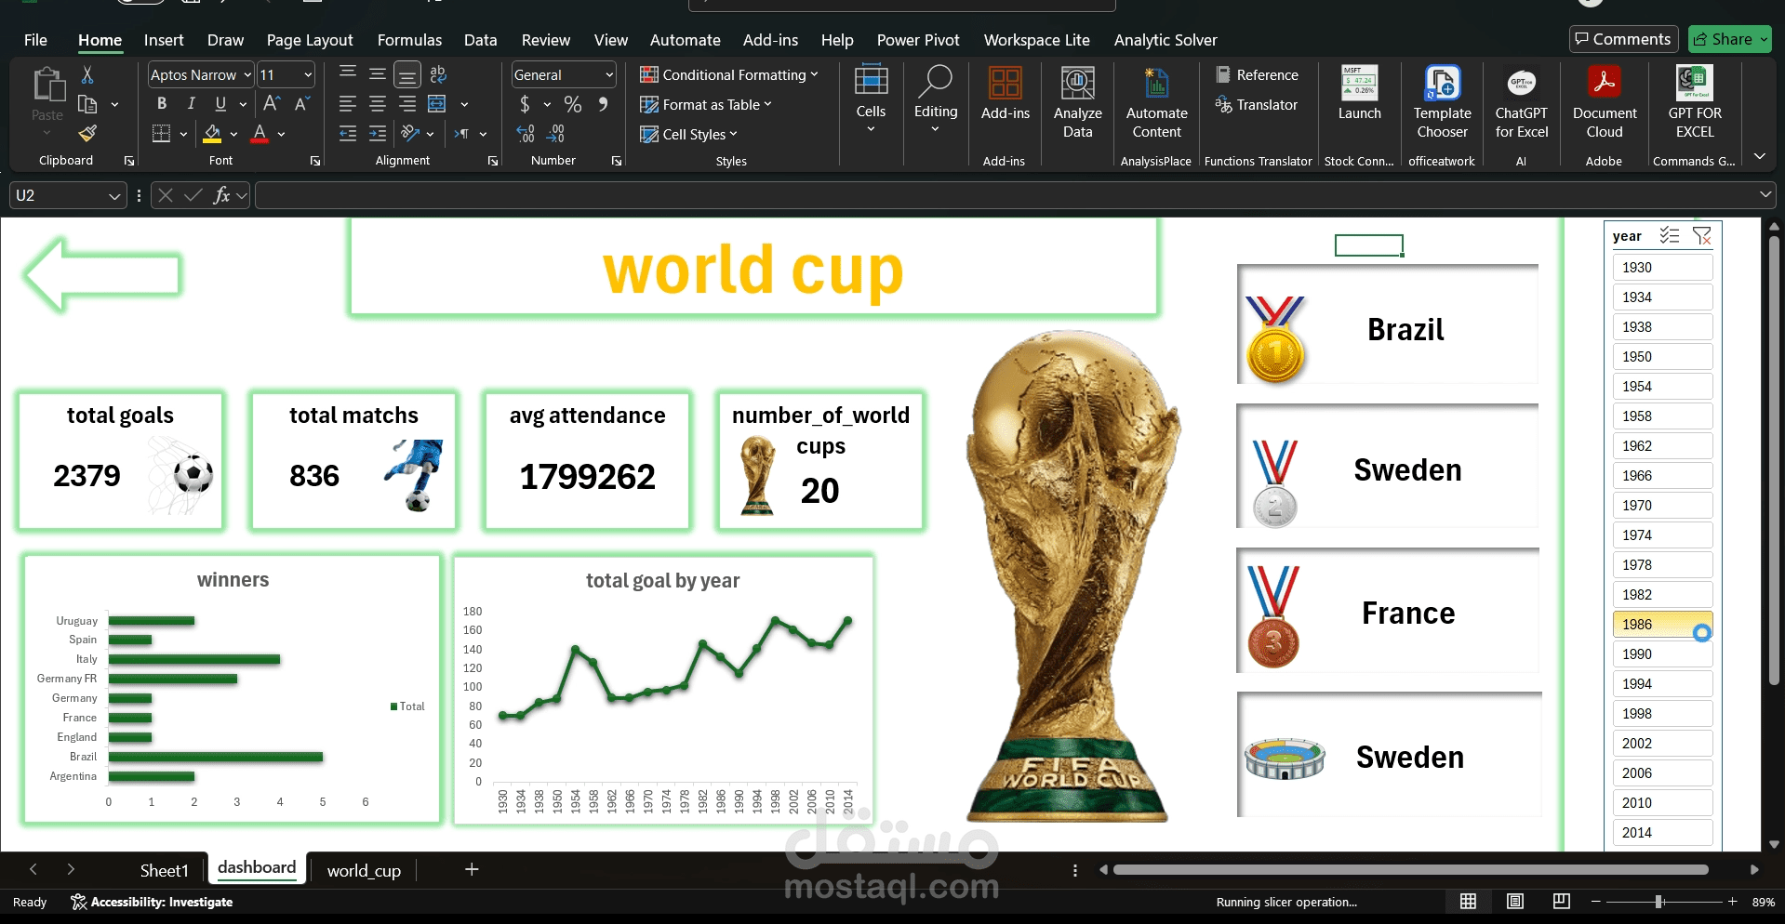The width and height of the screenshot is (1785, 924).
Task: Click the Format Painter brush icon
Action: click(x=87, y=134)
